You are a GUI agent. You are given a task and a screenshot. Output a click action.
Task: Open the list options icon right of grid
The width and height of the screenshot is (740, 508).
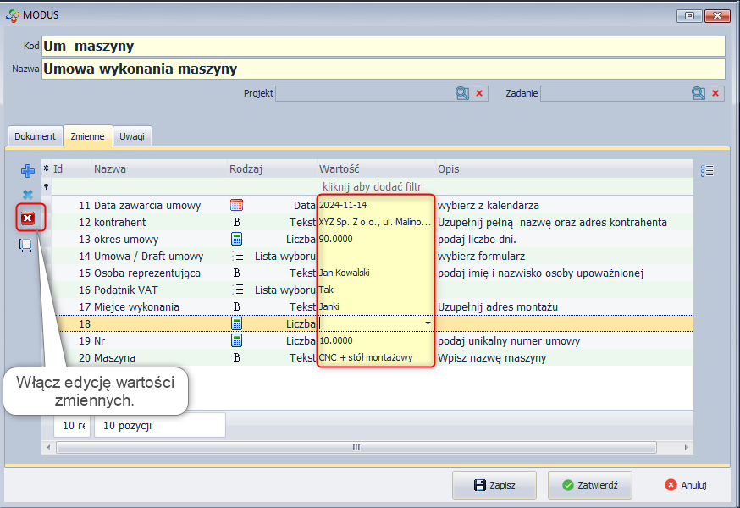[708, 171]
